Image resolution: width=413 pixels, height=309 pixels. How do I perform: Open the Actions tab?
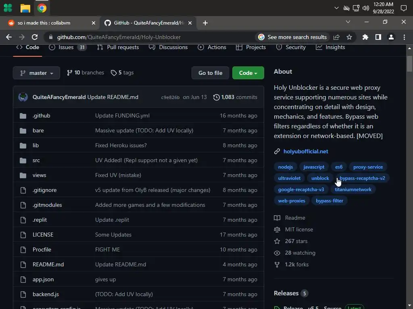pyautogui.click(x=212, y=47)
